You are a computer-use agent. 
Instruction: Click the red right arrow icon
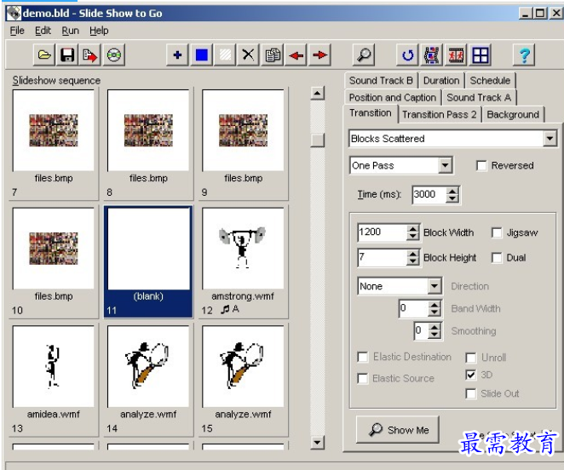[319, 55]
